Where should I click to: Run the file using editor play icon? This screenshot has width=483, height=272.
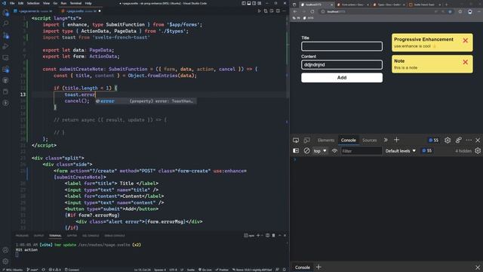(x=259, y=11)
